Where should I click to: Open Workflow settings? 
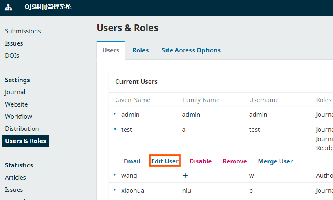click(x=18, y=116)
